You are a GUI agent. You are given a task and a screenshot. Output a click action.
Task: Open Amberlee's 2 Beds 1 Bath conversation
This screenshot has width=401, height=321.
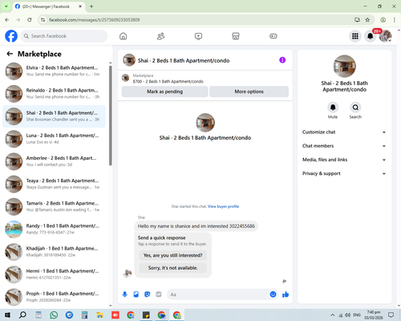pos(55,161)
